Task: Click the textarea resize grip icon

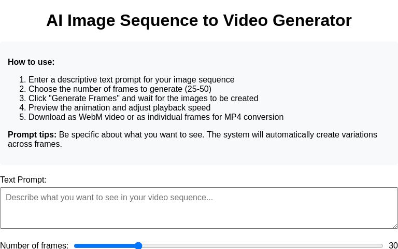Action: pyautogui.click(x=394, y=225)
